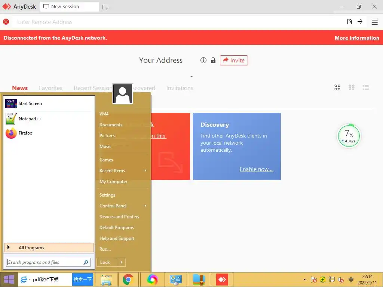The image size is (383, 287).
Task: Select the Favorites tab
Action: pos(50,88)
